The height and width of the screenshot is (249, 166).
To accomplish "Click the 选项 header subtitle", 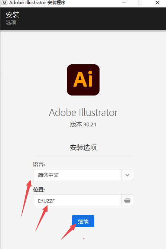I will 11,22.
